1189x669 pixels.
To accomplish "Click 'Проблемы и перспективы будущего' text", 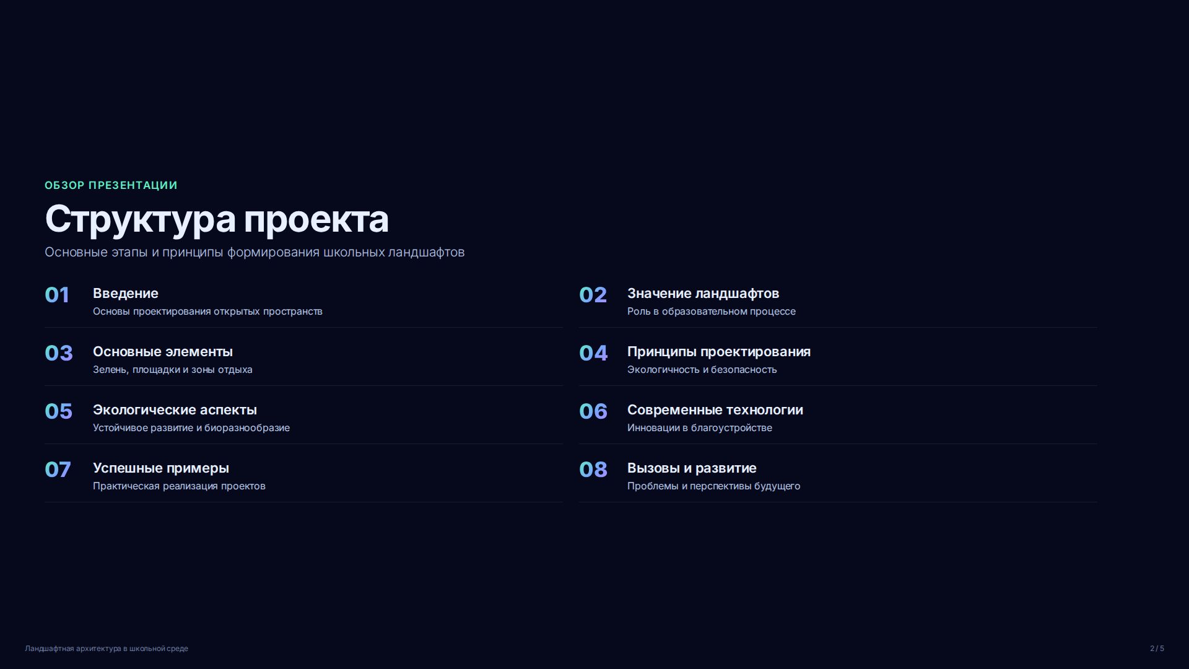I will [713, 486].
